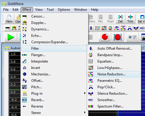The height and width of the screenshot is (116, 145).
Task: Open the Help menu
Action: (95, 10)
